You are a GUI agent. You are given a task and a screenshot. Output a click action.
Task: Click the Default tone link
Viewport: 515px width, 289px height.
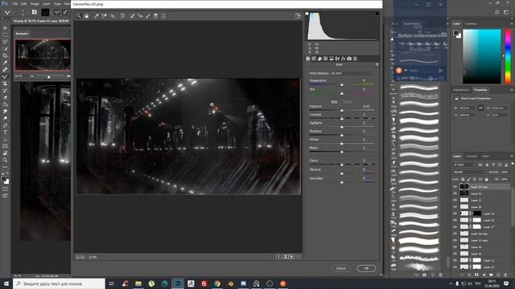point(348,102)
